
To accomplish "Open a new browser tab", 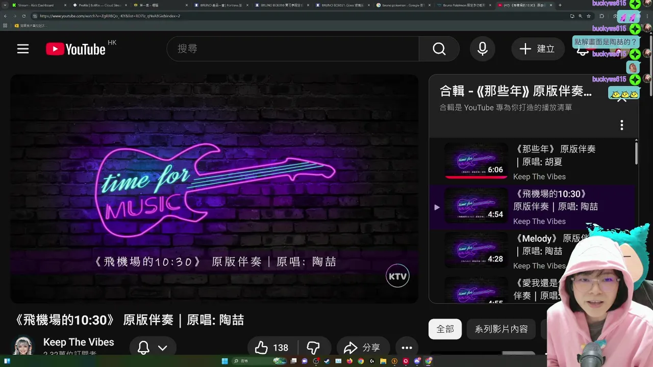I will 560,5.
